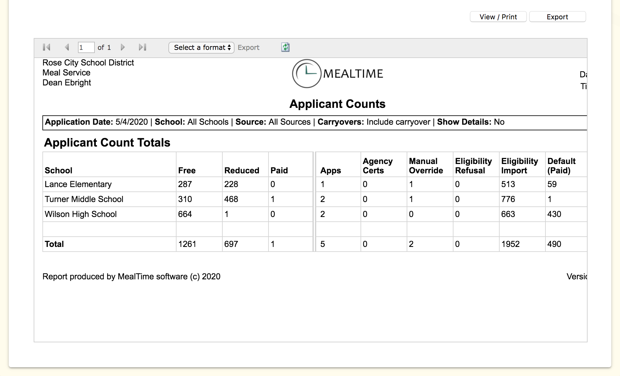
Task: Click the Eligibility Import column header
Action: point(519,166)
